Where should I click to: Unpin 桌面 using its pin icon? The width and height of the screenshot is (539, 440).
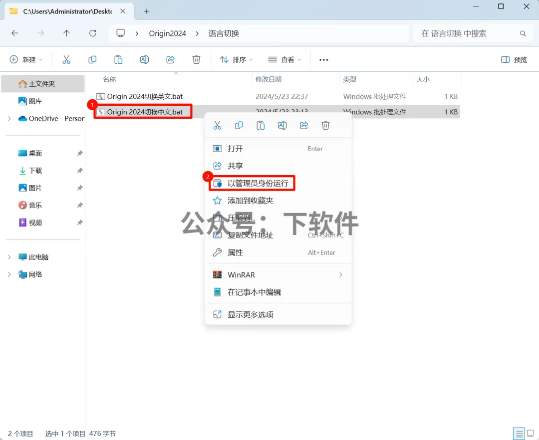click(80, 153)
